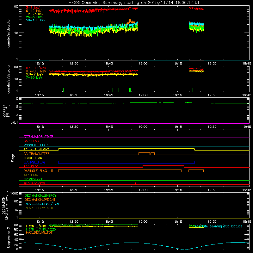Click the ECLIPSE_FLAG label
Image resolution: width=253 pixels, height=253 pixels.
click(34, 162)
